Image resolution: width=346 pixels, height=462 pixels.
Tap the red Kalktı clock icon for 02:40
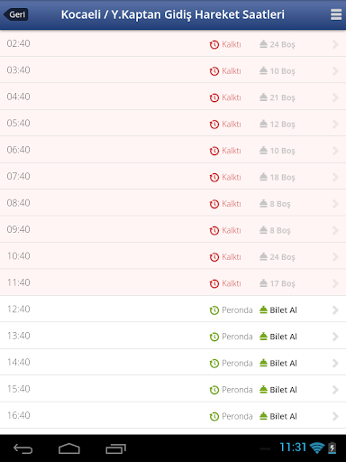tap(214, 45)
